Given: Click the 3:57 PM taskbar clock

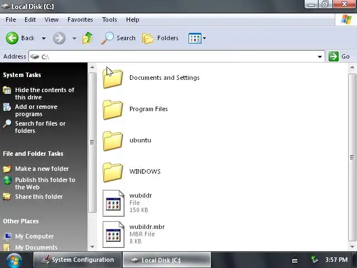Looking at the screenshot, I should click(336, 260).
